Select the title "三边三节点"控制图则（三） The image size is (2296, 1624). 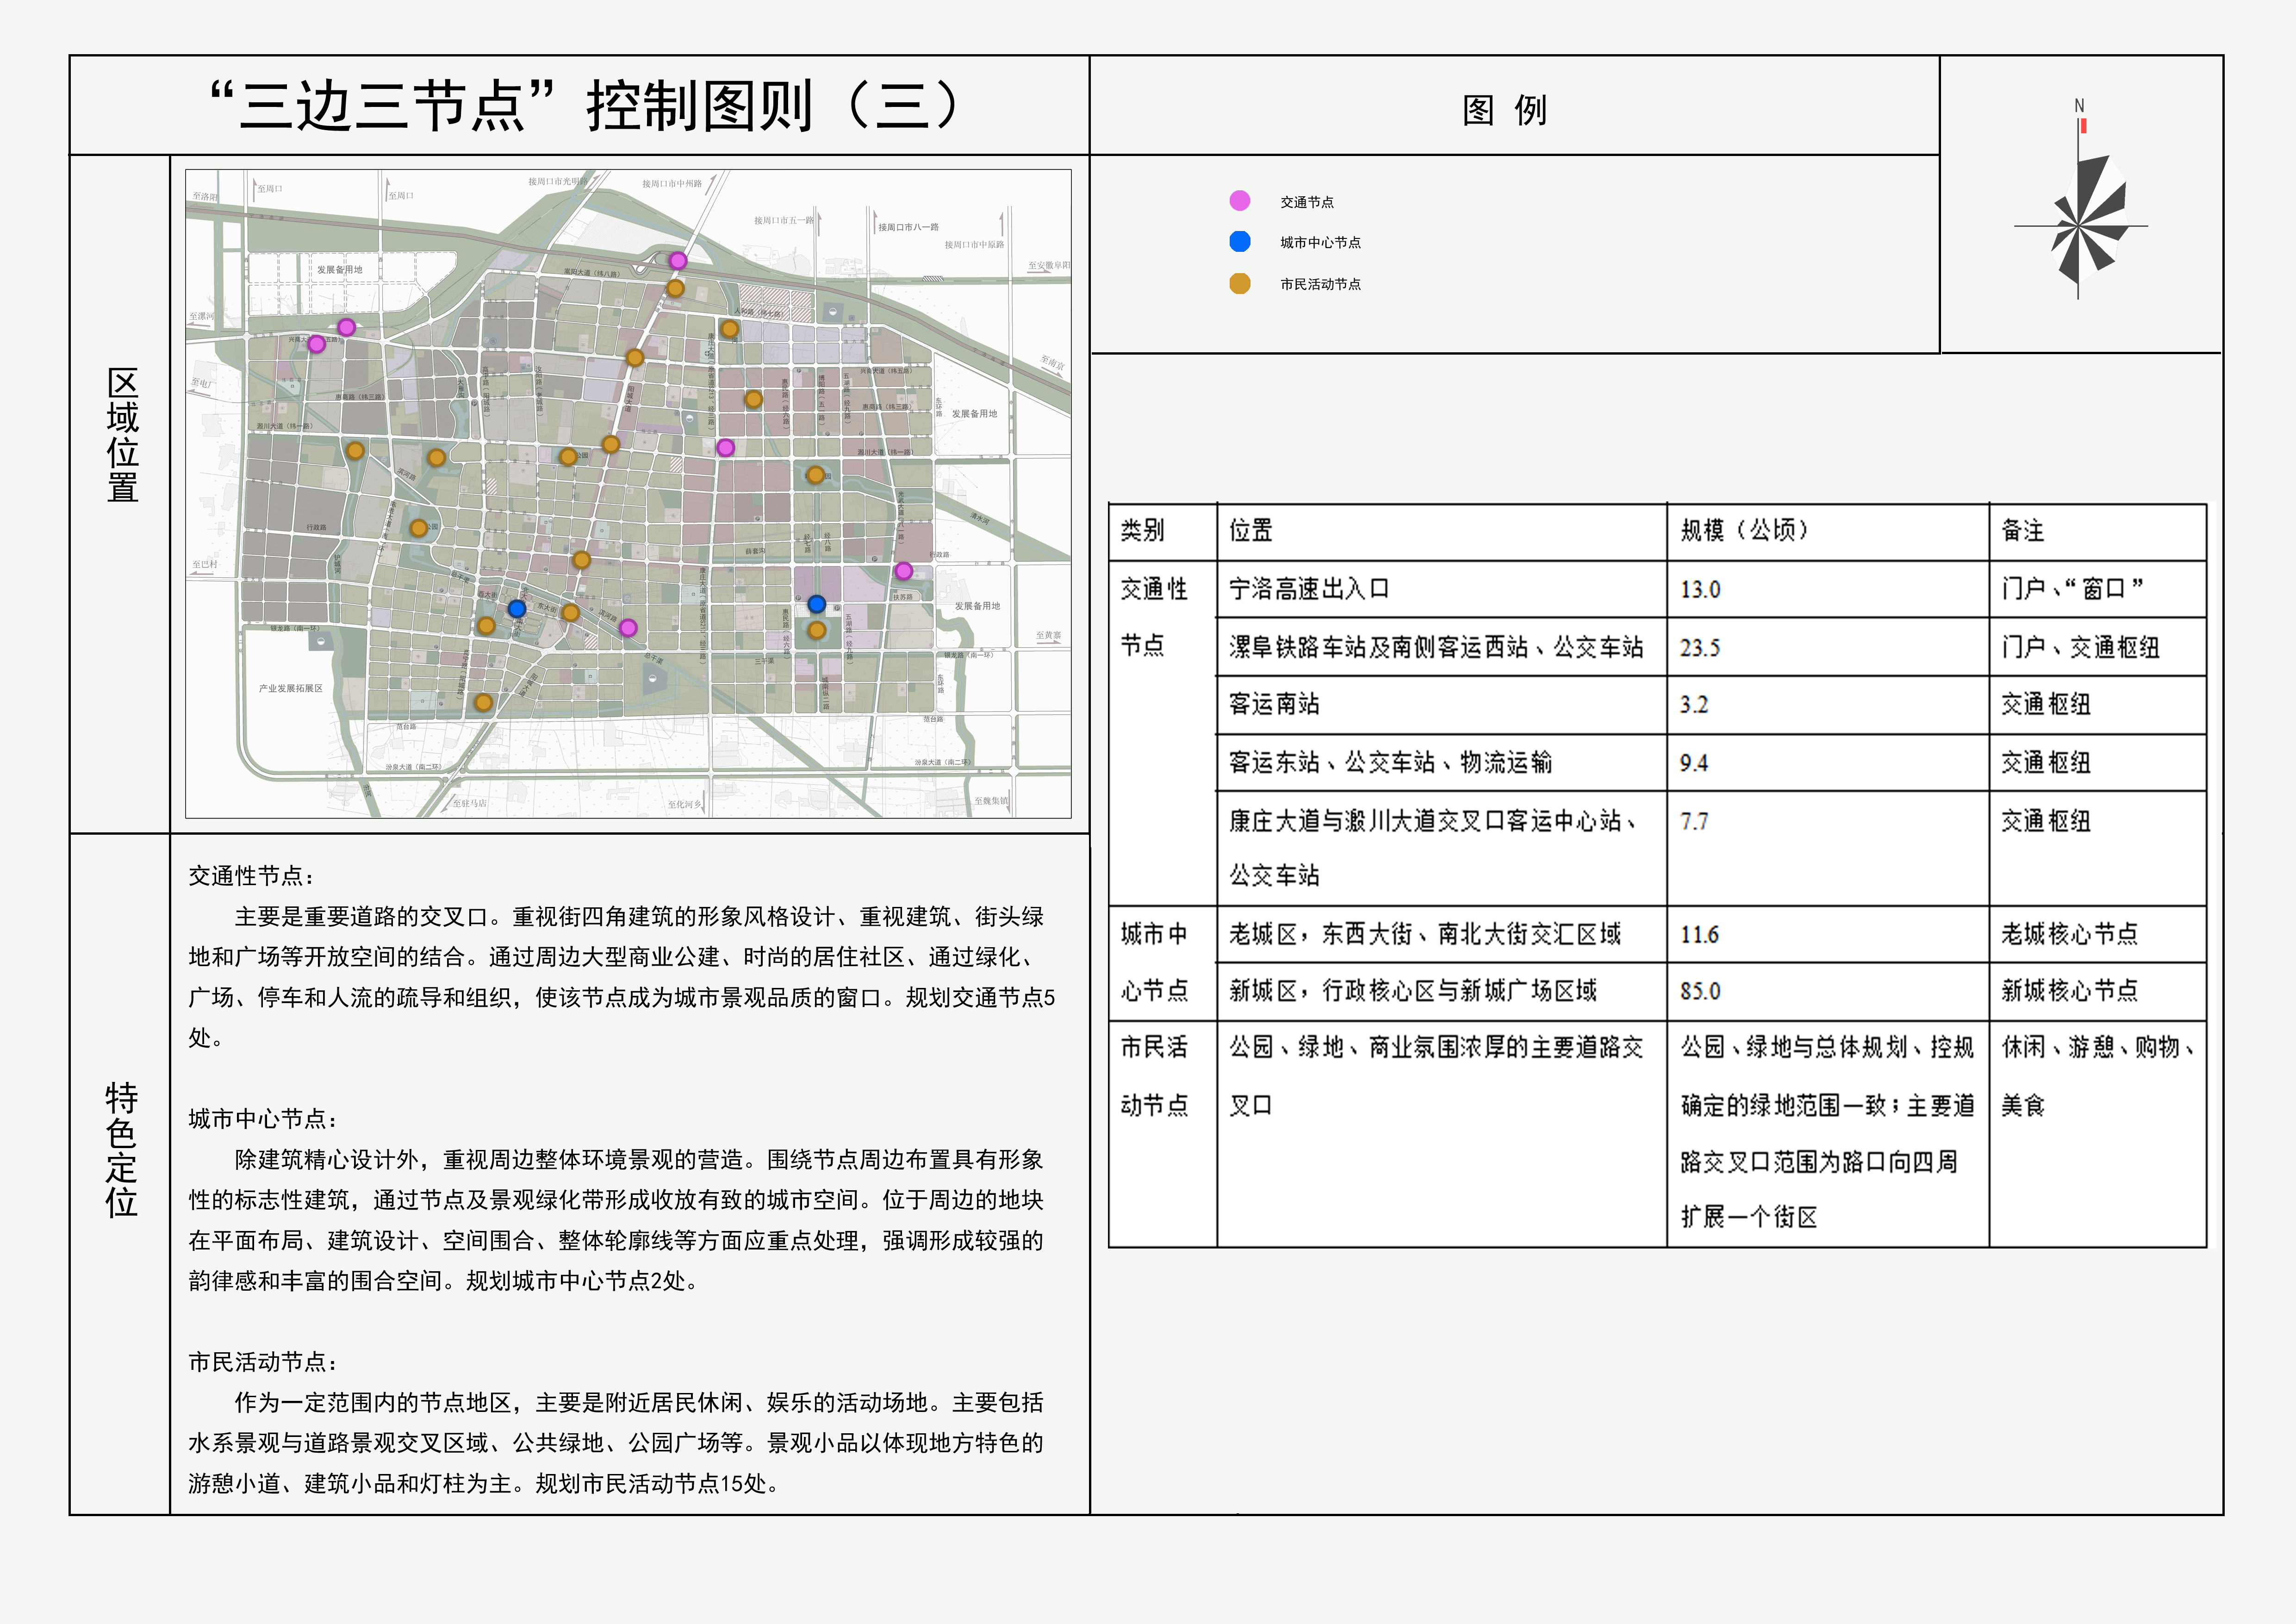(586, 106)
